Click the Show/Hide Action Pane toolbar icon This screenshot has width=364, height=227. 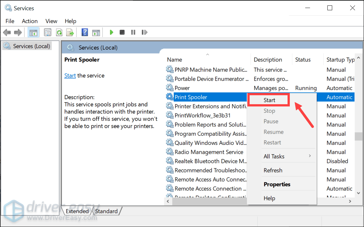coord(96,32)
